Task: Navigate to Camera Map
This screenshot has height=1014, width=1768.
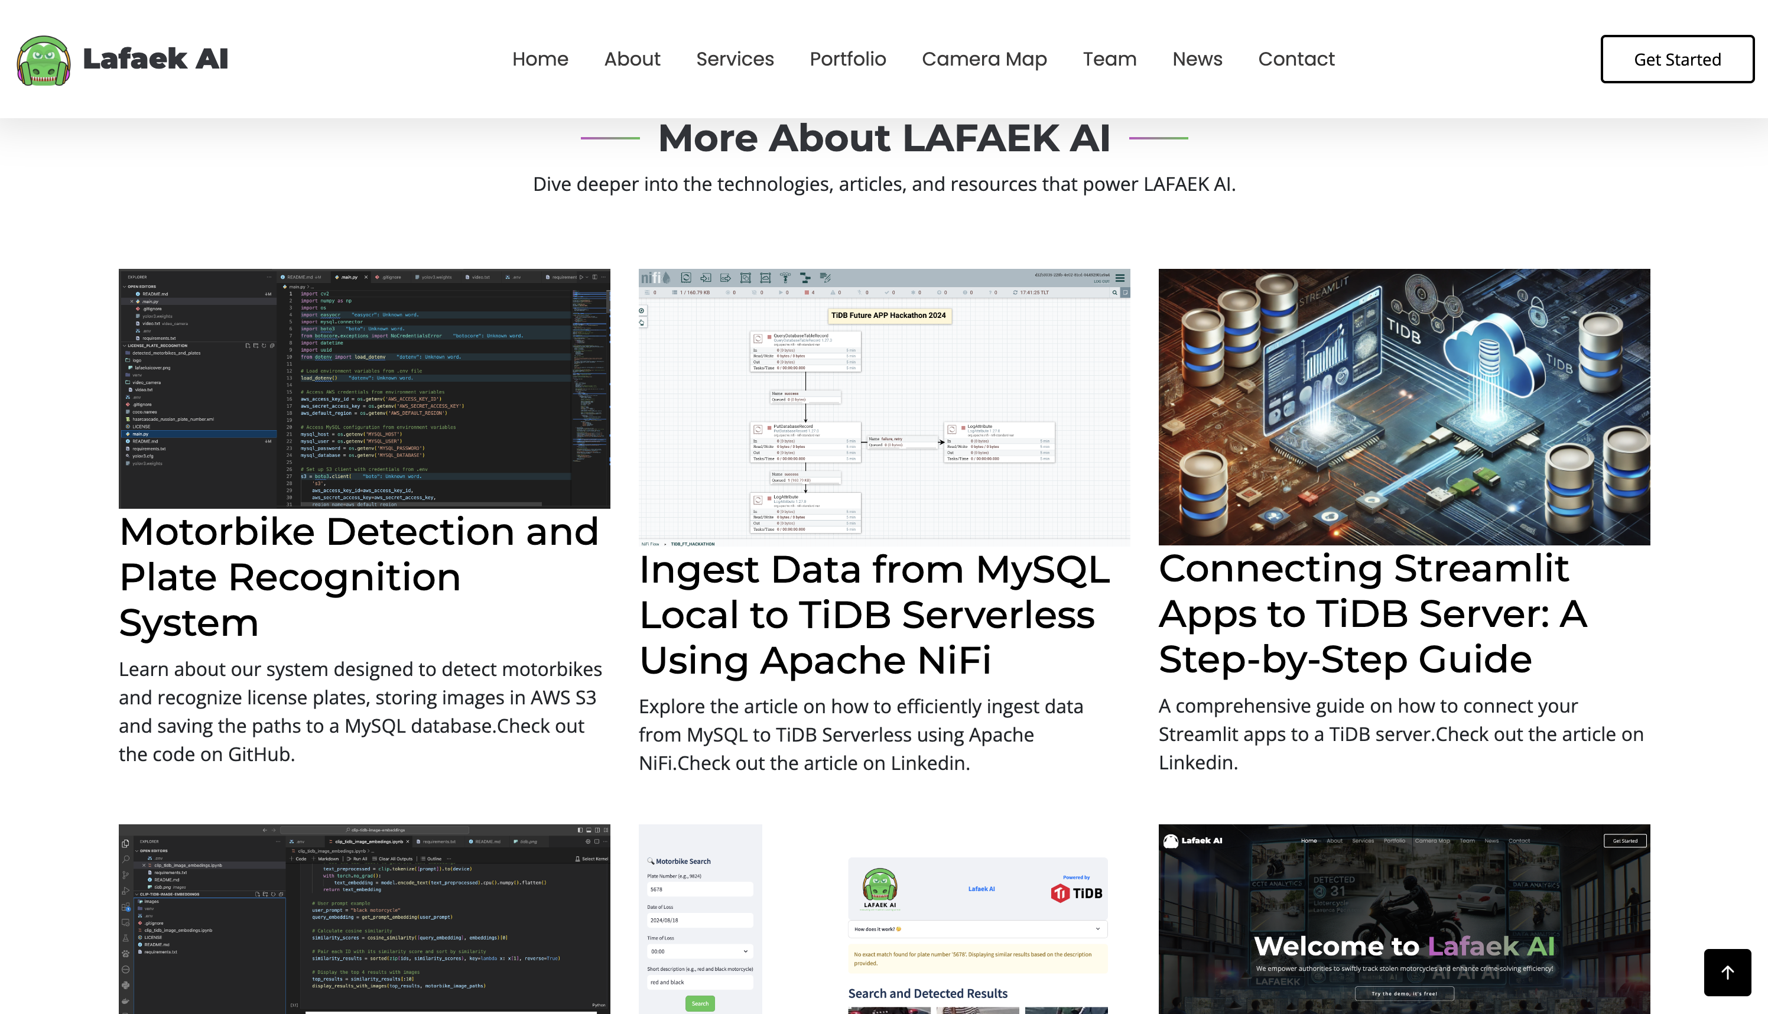Action: pyautogui.click(x=984, y=59)
